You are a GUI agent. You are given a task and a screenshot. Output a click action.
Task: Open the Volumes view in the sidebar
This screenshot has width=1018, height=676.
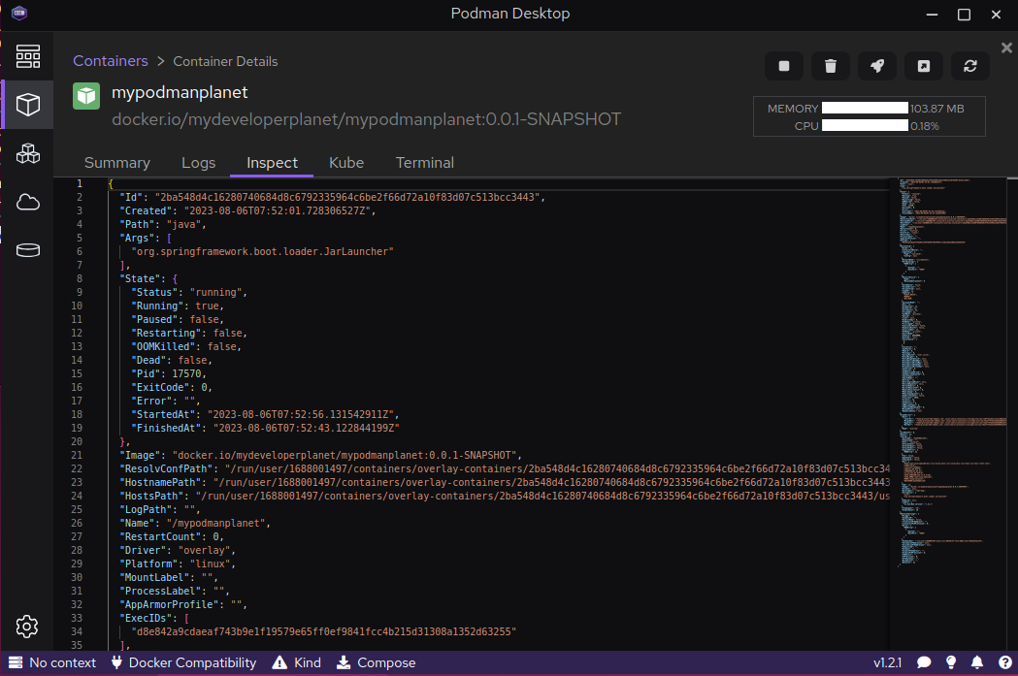[27, 249]
